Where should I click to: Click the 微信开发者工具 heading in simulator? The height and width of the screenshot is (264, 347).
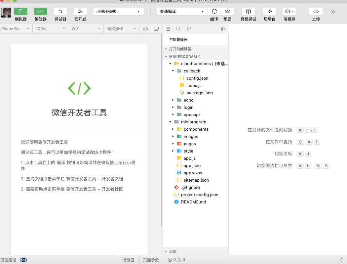tap(79, 112)
